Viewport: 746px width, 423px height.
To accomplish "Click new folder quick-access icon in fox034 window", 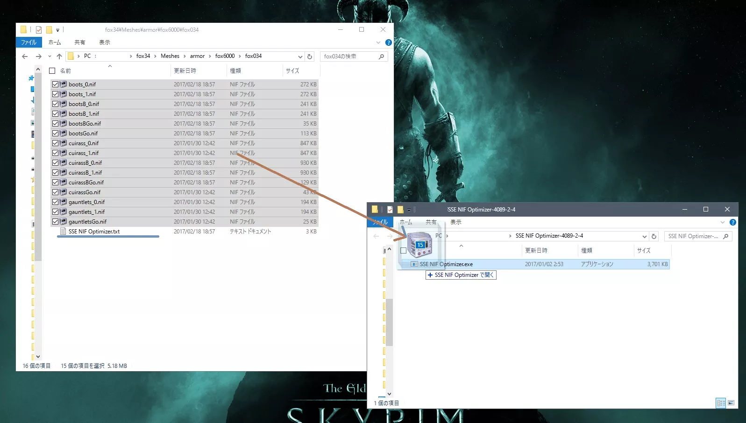I will click(49, 30).
